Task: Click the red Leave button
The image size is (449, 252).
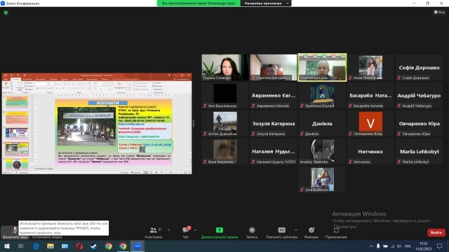Action: pos(436,232)
